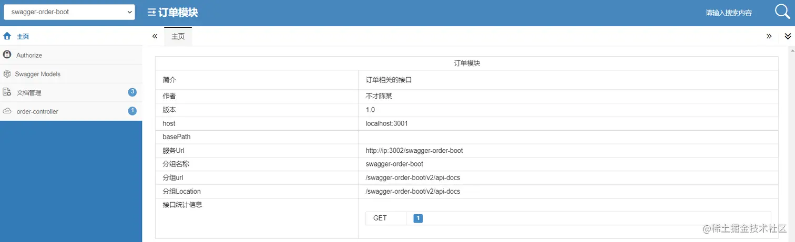Click the cube icon beside Swagger Models
The image size is (795, 242).
point(7,73)
